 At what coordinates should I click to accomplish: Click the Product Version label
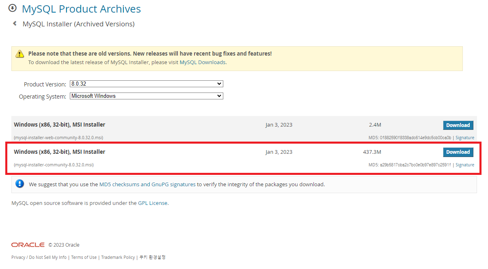click(x=45, y=84)
